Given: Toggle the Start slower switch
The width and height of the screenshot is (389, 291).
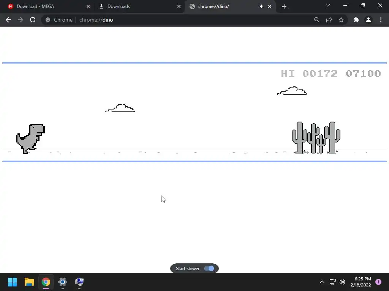Looking at the screenshot, I should (x=209, y=269).
